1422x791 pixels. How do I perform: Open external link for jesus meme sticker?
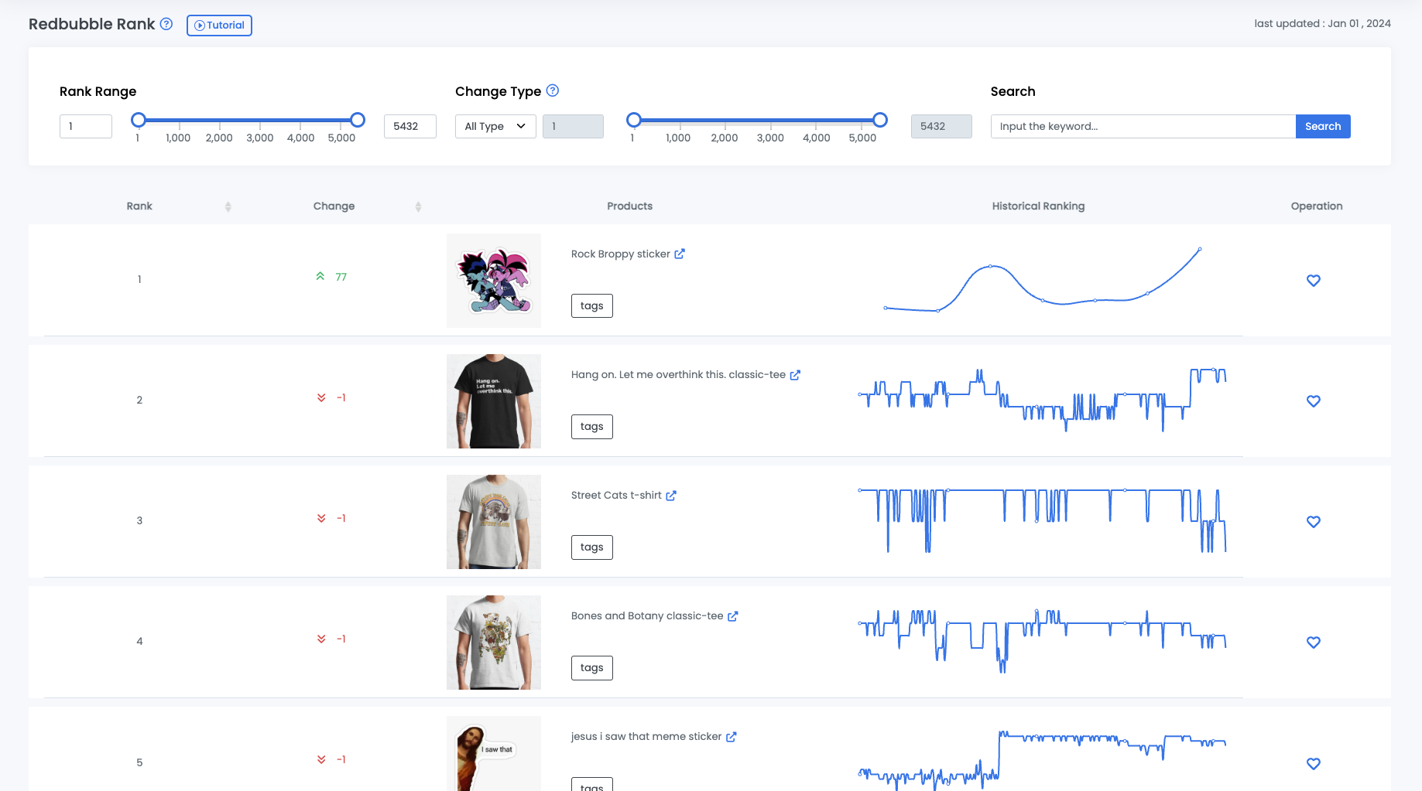(732, 737)
